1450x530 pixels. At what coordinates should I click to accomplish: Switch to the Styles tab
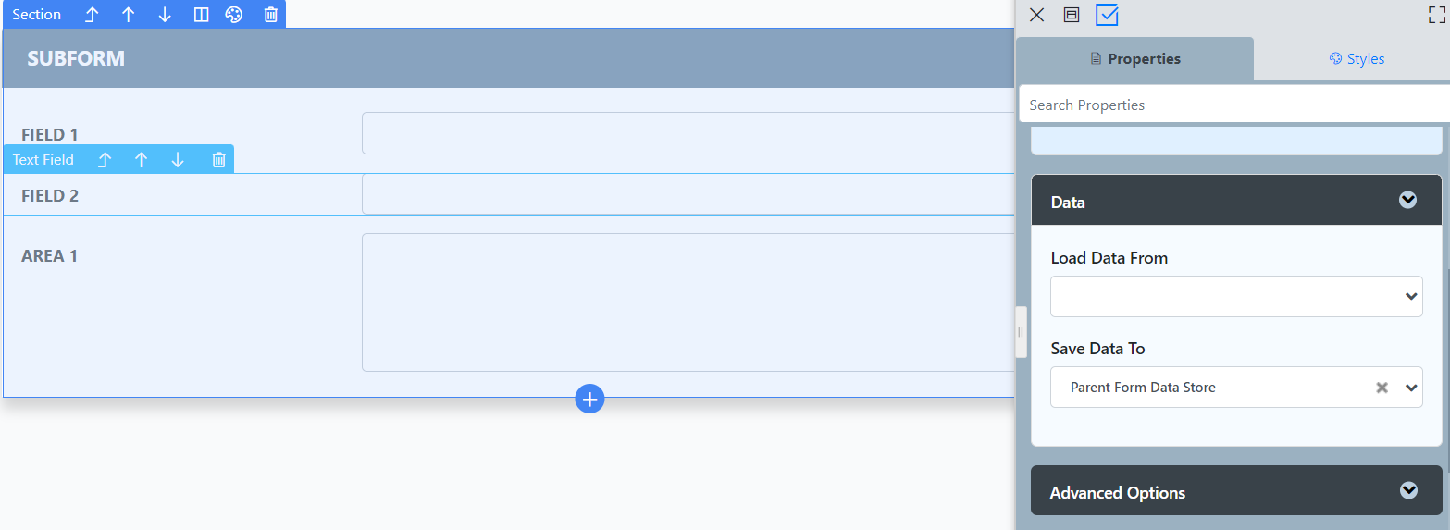tap(1356, 59)
